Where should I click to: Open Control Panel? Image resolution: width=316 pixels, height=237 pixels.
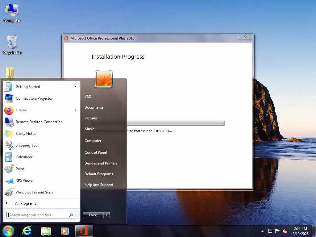96,152
